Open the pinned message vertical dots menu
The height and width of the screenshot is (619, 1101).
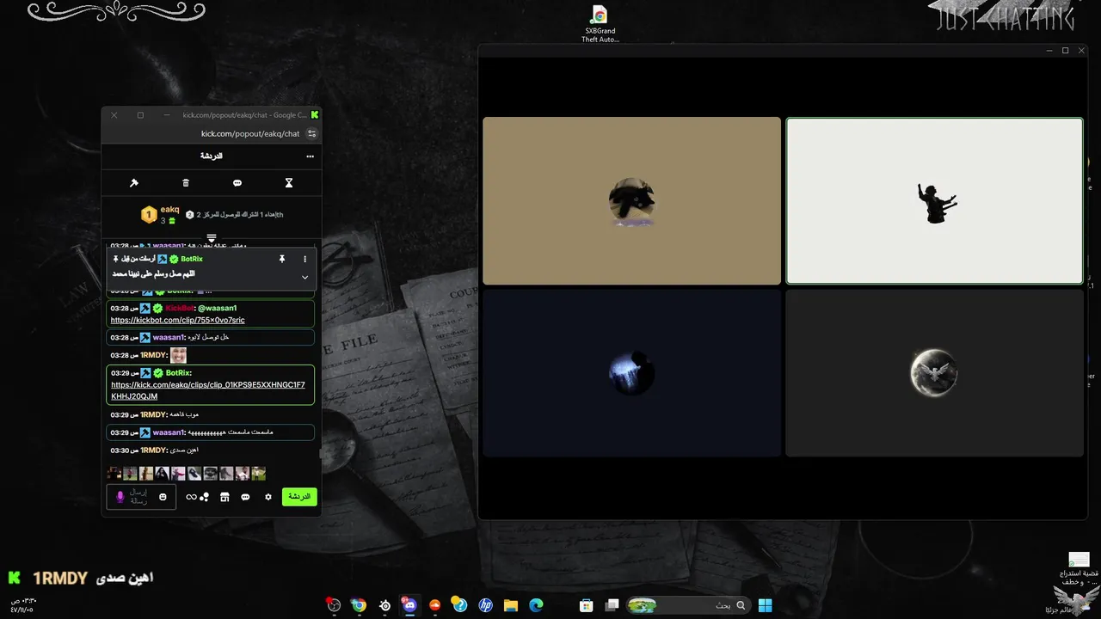[304, 259]
